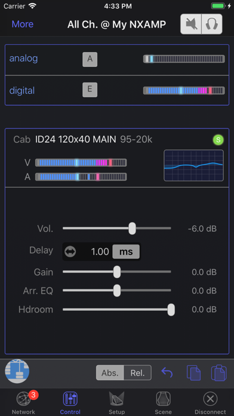Edit the 1.00 delay value field

(100, 252)
